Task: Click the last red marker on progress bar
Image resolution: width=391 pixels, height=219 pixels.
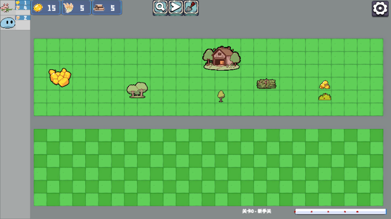Action: [x=357, y=212]
